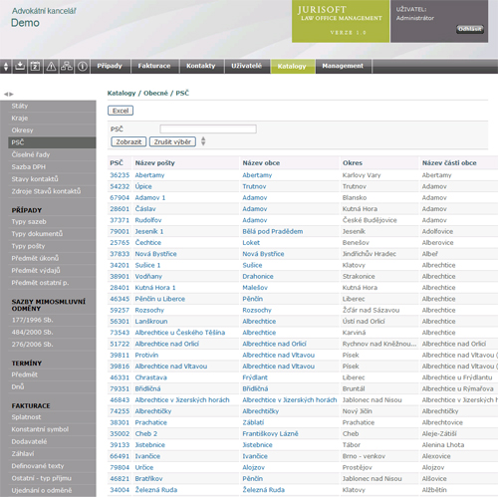Go to the Uživatelé tab
498x497 pixels.
[247, 66]
